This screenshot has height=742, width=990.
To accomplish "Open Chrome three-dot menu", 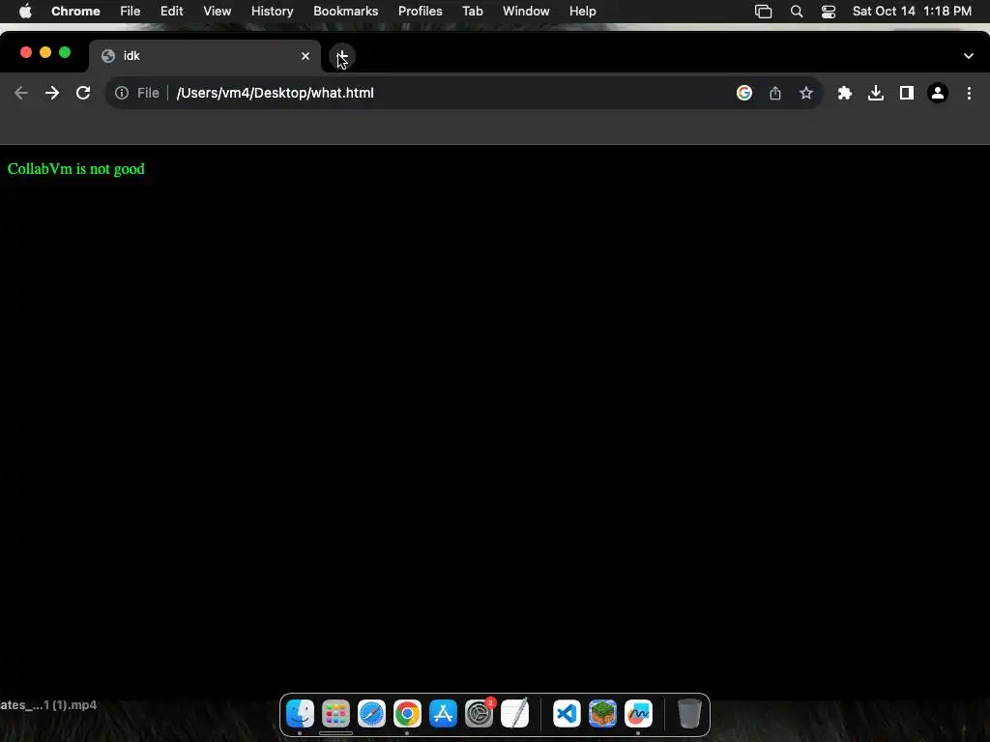I will (969, 93).
